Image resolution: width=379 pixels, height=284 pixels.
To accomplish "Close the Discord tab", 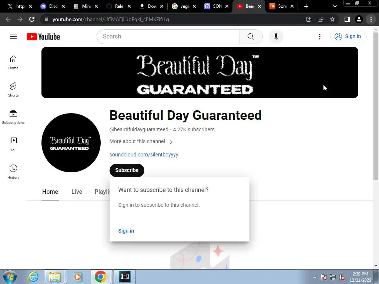I will [x=63, y=6].
